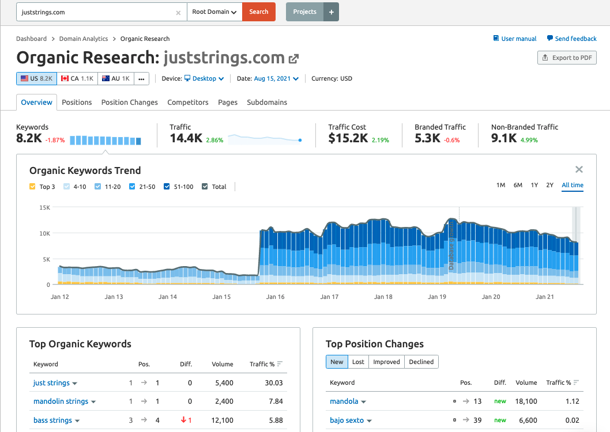
Task: Switch to the CA 1.1K database
Action: coord(77,78)
